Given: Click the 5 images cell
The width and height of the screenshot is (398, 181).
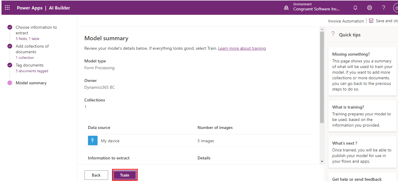Looking at the screenshot, I should click(206, 141).
